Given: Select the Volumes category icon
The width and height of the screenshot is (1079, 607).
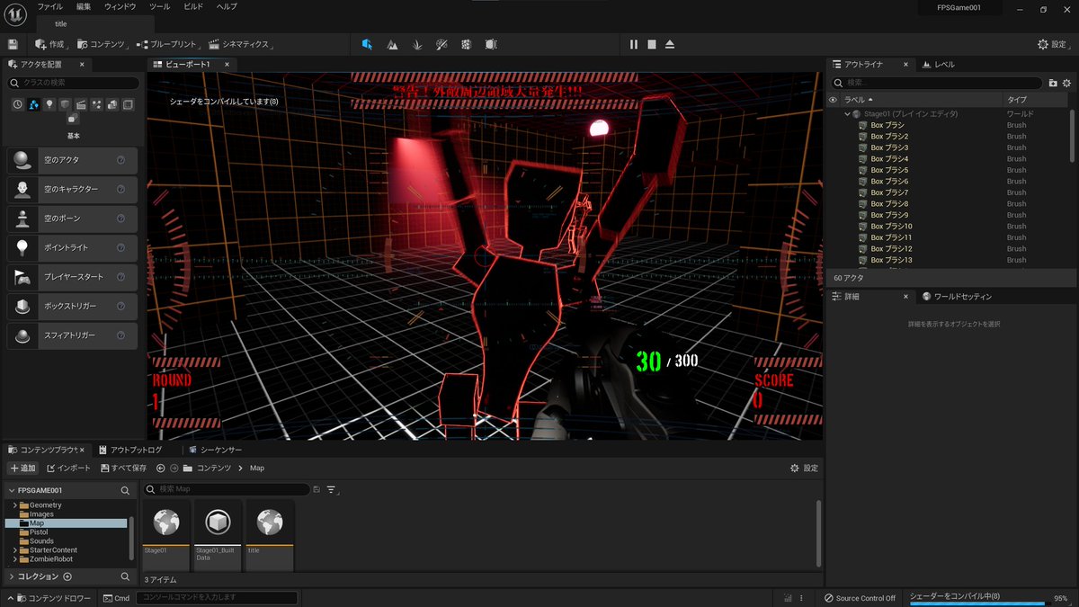Looking at the screenshot, I should (x=129, y=105).
